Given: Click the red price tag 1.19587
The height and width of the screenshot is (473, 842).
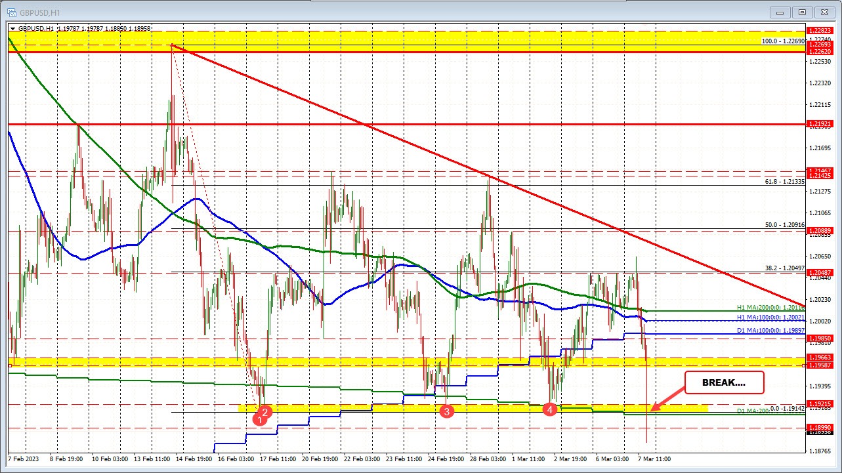Looking at the screenshot, I should pos(820,365).
